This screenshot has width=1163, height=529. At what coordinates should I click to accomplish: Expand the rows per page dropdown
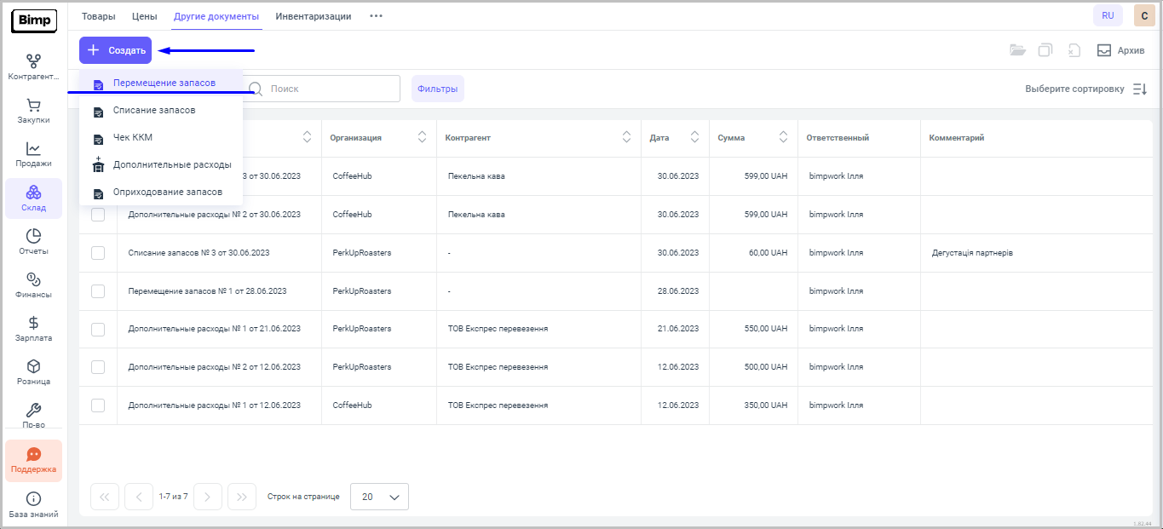(x=379, y=497)
